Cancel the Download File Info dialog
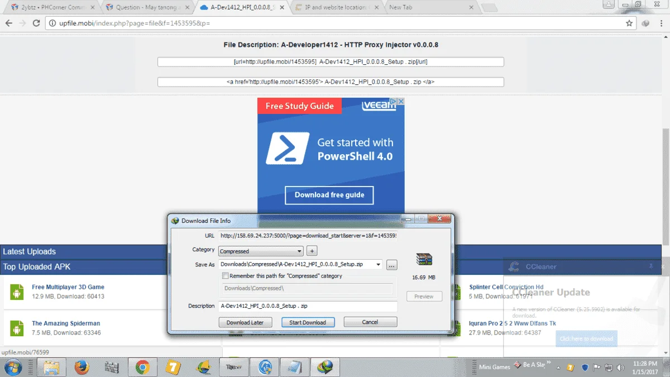 [x=370, y=322]
